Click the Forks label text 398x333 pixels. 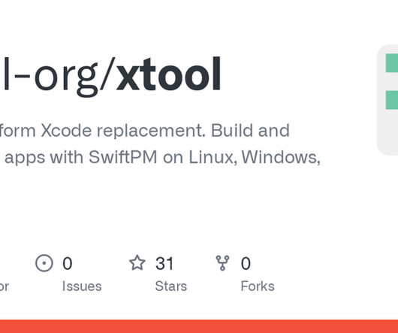click(258, 286)
